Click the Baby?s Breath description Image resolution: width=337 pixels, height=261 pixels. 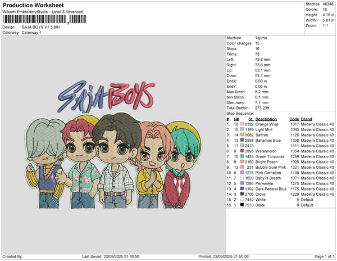pyautogui.click(x=268, y=178)
